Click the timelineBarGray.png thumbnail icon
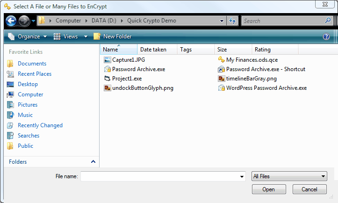 pos(222,79)
